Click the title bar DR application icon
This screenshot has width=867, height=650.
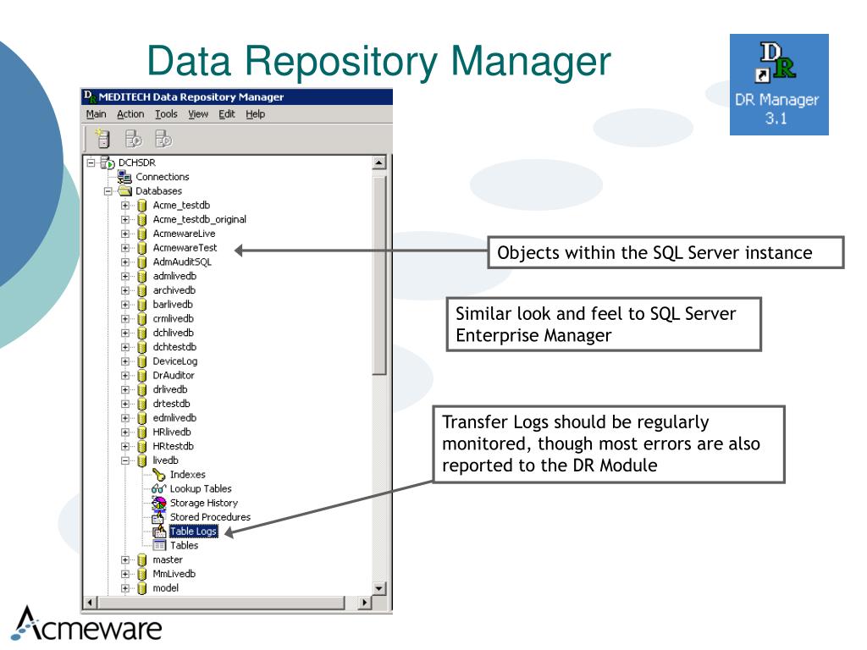click(90, 96)
